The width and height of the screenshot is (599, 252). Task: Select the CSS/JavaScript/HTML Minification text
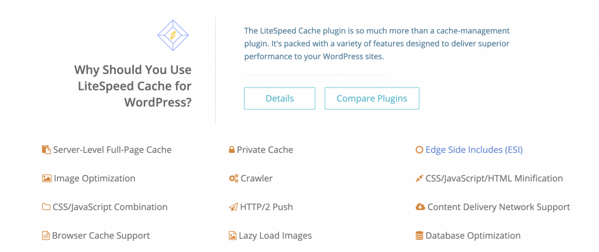coord(494,178)
